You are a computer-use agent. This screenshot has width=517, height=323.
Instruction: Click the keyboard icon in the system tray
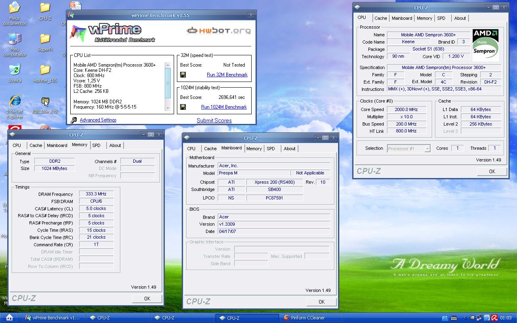(x=454, y=318)
